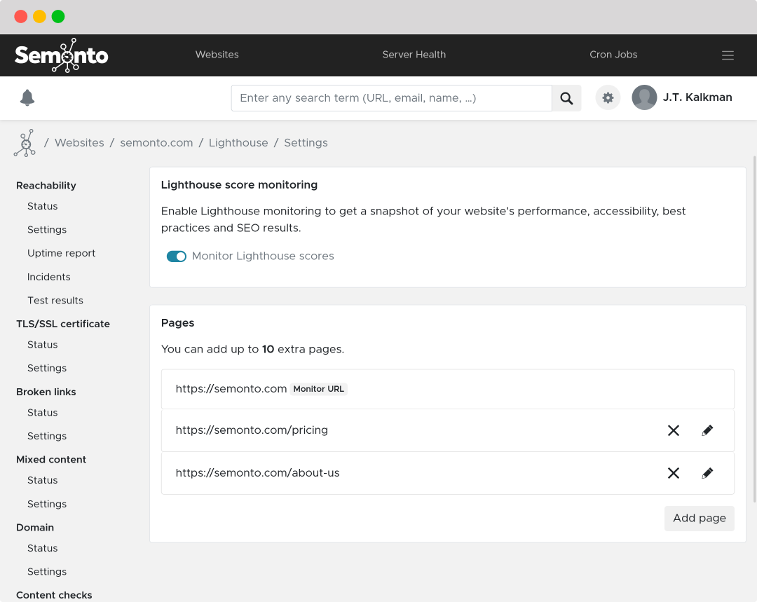The image size is (757, 602).
Task: Go to Websites breadcrumb link
Action: pyautogui.click(x=79, y=143)
